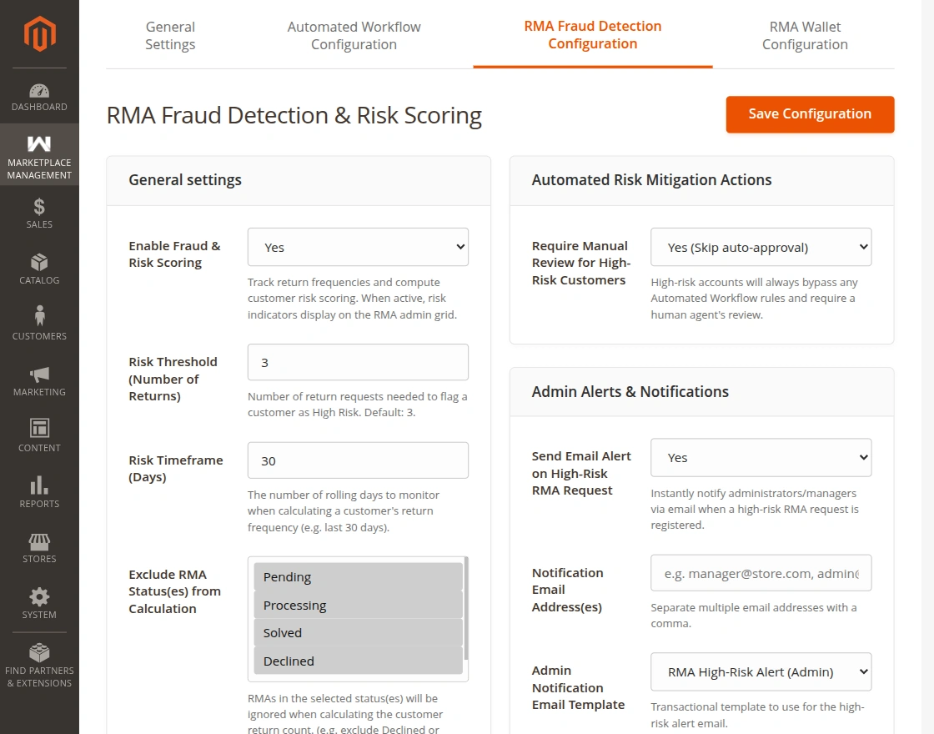Focus the Risk Timeframe (Days) field
This screenshot has width=934, height=734.
(x=358, y=460)
